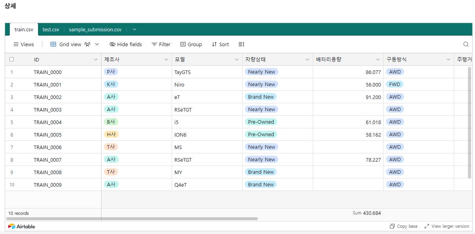Expand the table list chevron after tabs
475x234 pixels.
point(134,29)
